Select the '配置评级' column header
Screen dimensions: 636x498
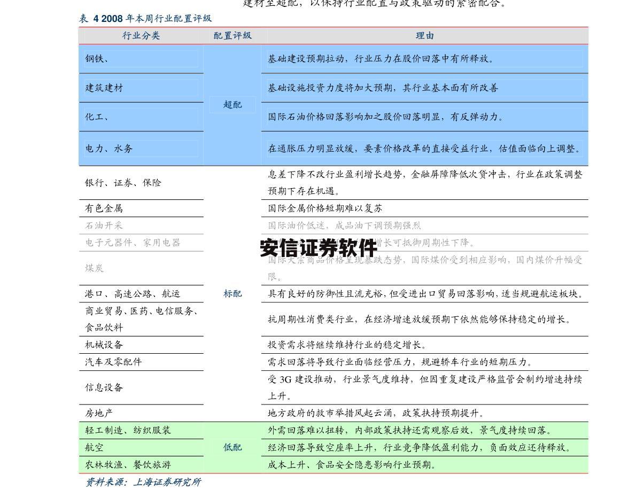coord(232,36)
